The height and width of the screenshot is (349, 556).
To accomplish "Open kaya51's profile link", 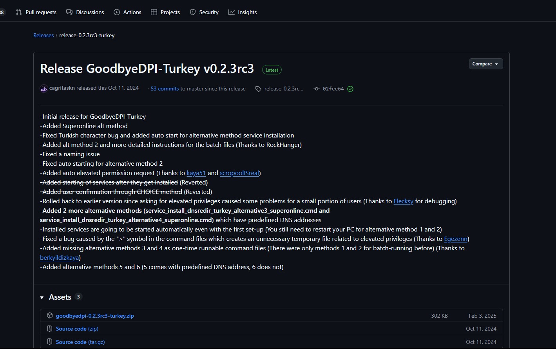I will click(196, 173).
